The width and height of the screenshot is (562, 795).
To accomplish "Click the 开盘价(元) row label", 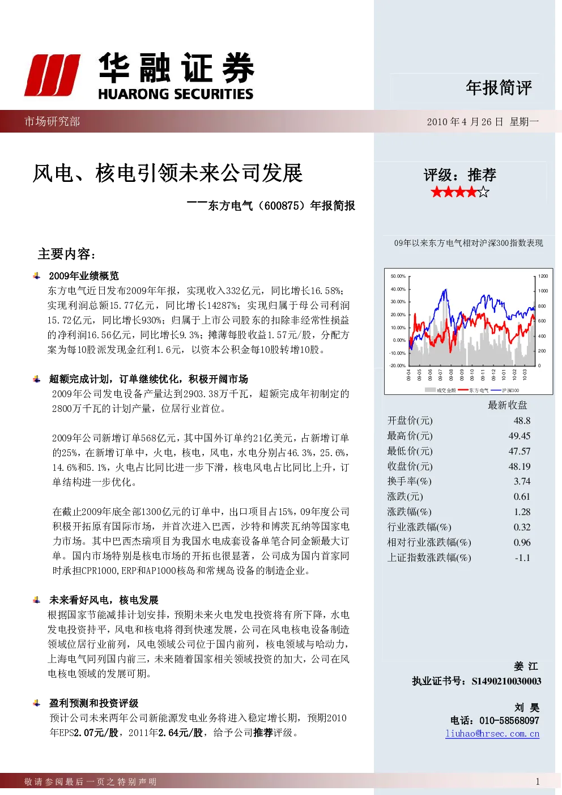I will (x=410, y=420).
